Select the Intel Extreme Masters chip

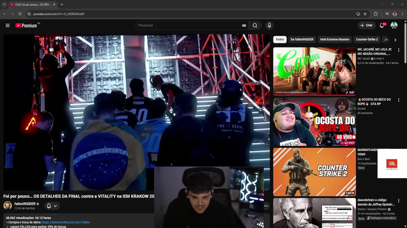(x=335, y=40)
